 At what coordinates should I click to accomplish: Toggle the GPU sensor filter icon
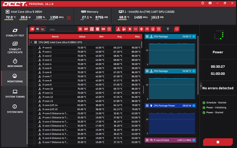click(86, 29)
